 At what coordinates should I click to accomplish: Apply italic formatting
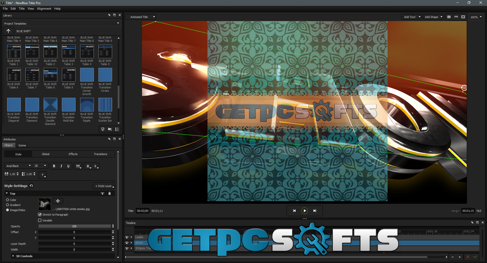(61, 166)
